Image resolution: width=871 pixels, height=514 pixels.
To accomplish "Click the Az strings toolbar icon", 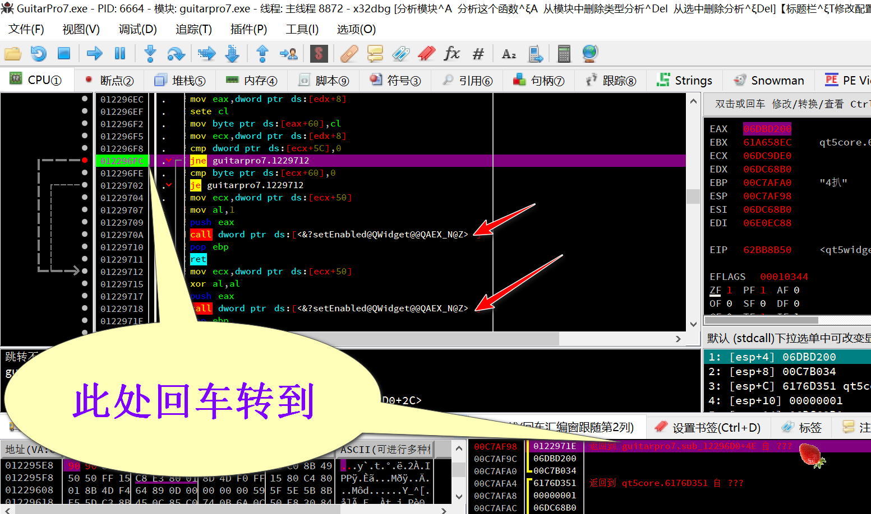I will 509,54.
